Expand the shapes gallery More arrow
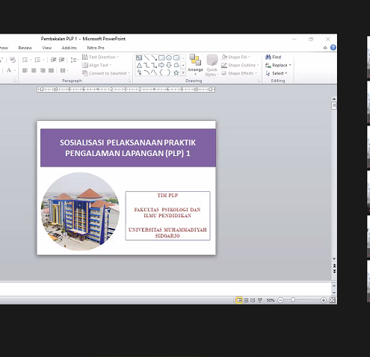The image size is (370, 357). (x=183, y=73)
